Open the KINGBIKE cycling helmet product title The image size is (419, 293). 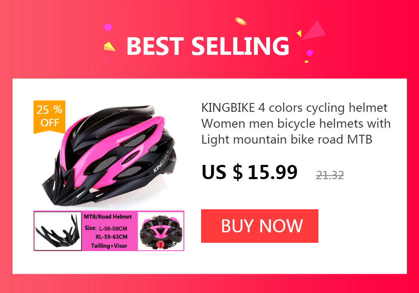pyautogui.click(x=296, y=123)
